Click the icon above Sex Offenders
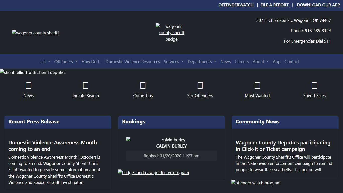The image size is (343, 193). (x=200, y=86)
